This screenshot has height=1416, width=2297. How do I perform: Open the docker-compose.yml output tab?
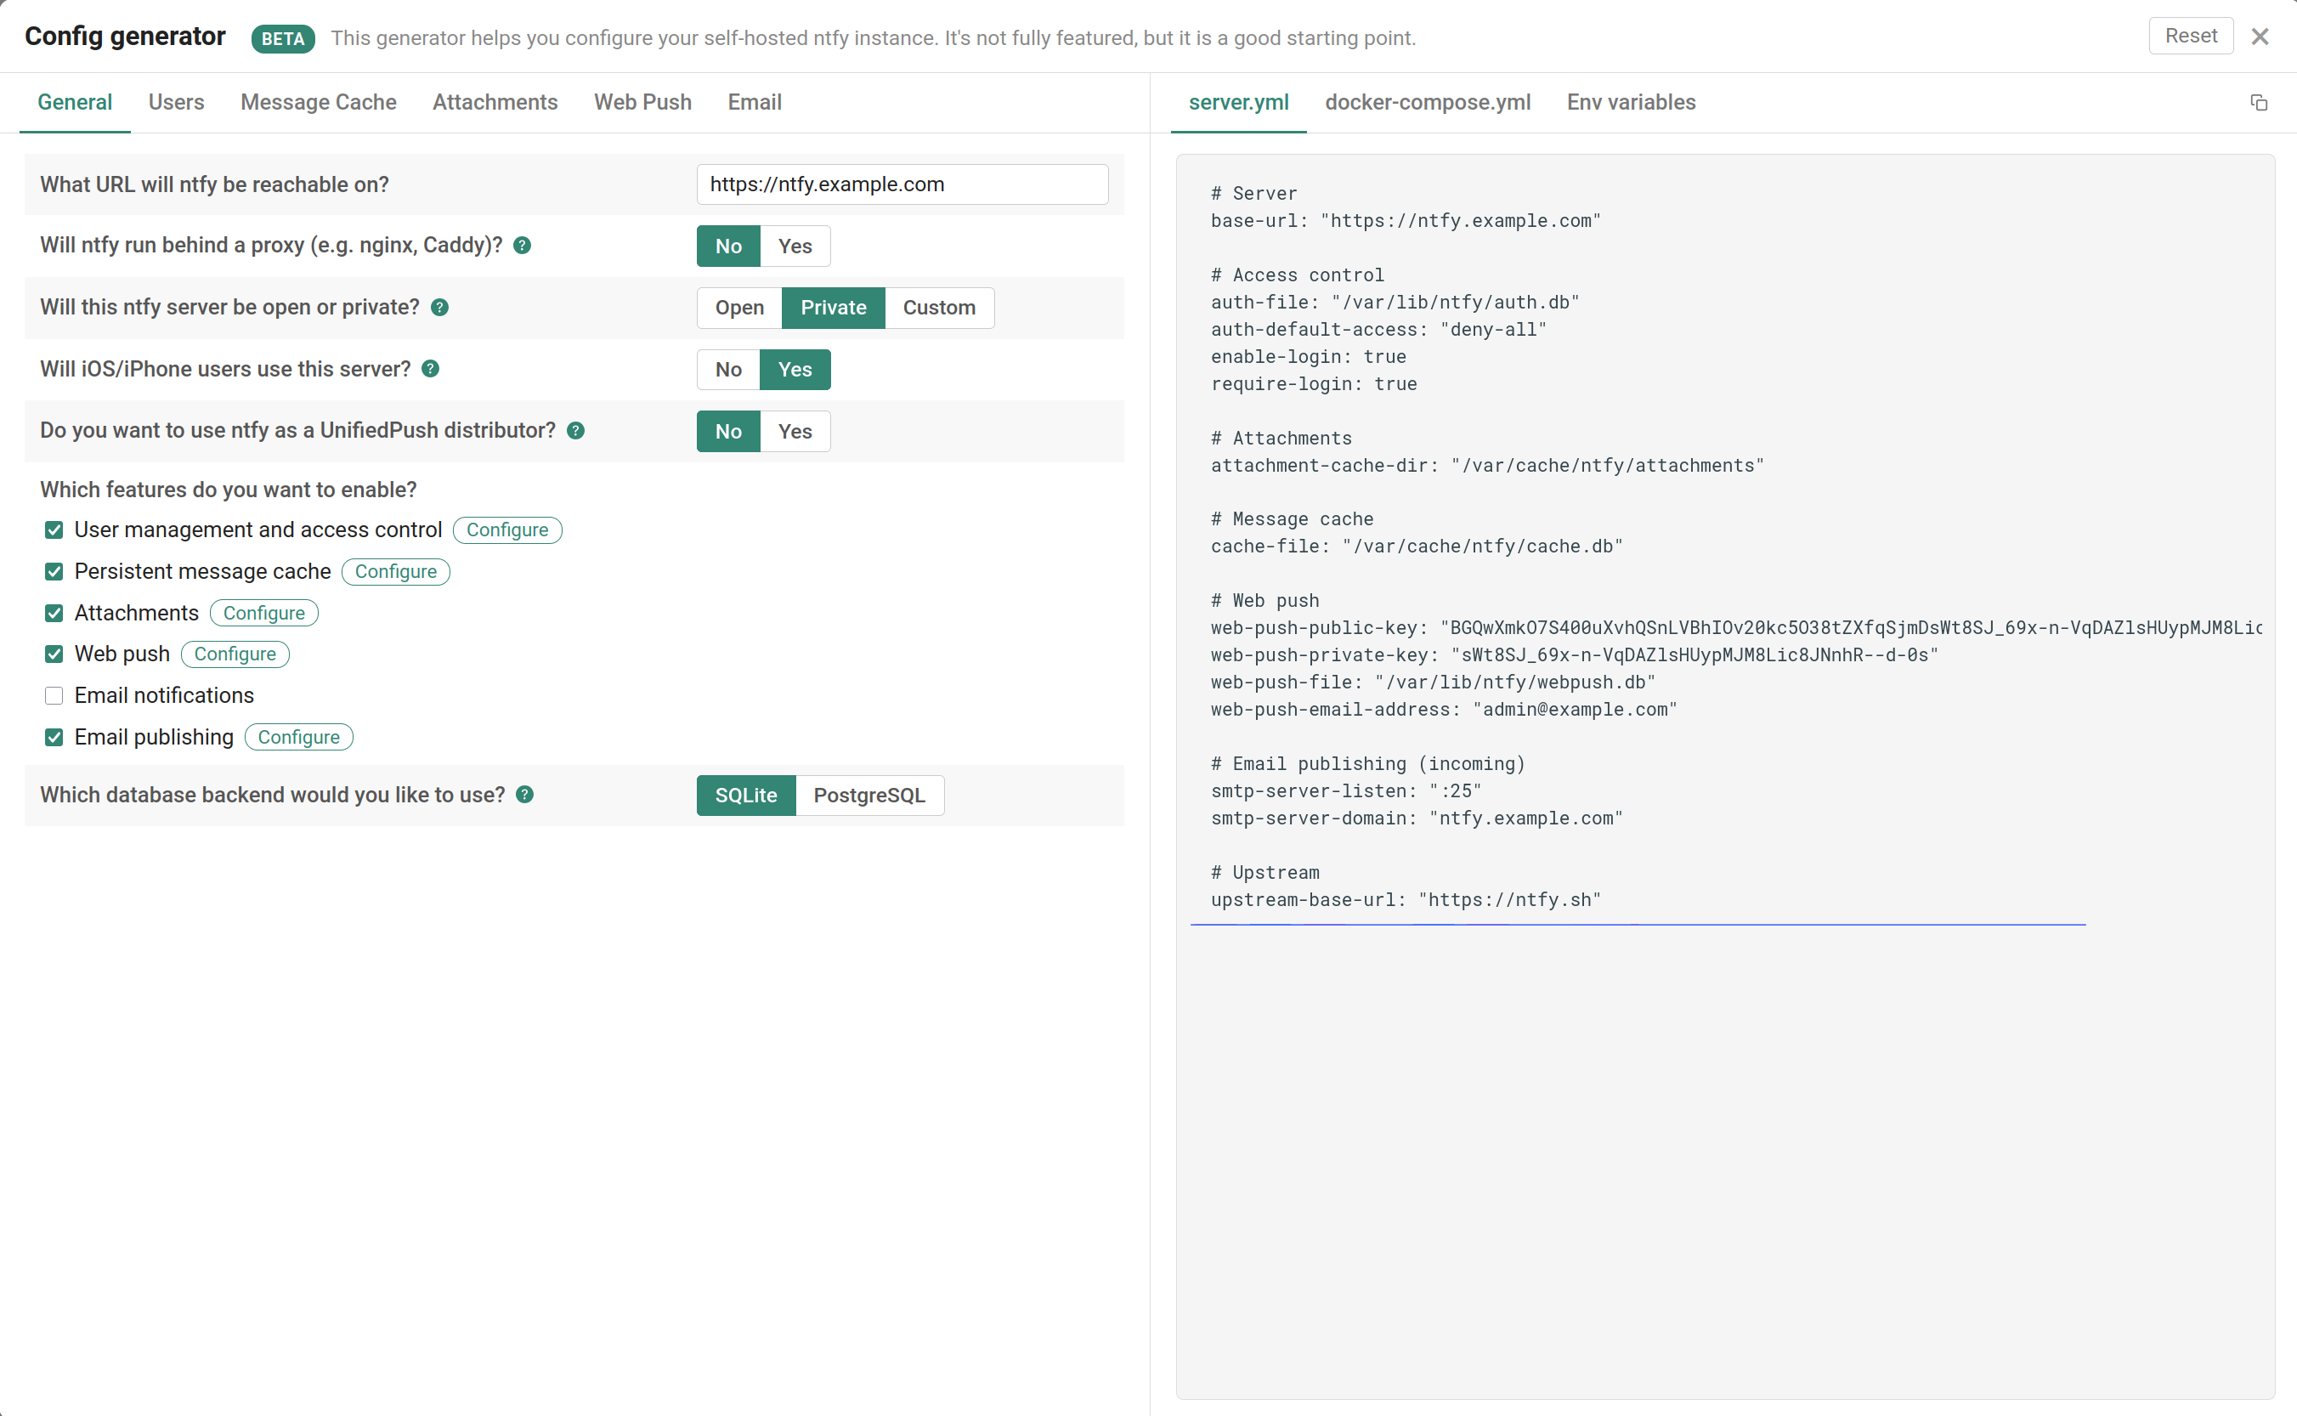pyautogui.click(x=1427, y=102)
